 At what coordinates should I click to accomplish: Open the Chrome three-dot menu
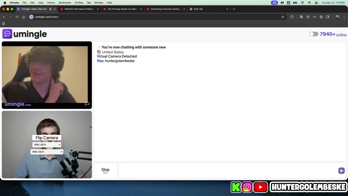point(344,17)
